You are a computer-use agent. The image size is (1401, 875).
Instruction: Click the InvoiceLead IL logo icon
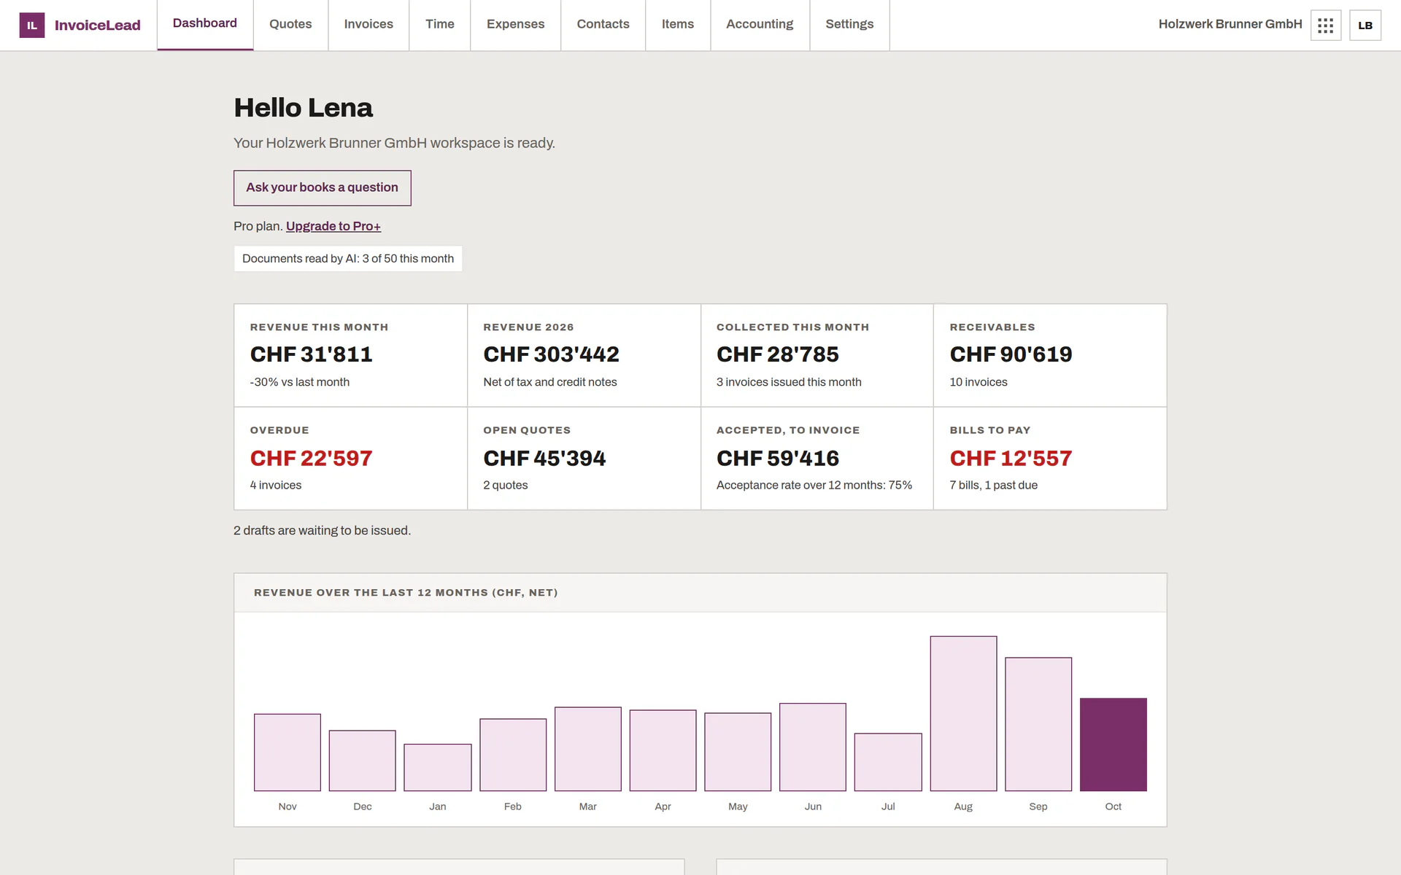pos(31,26)
